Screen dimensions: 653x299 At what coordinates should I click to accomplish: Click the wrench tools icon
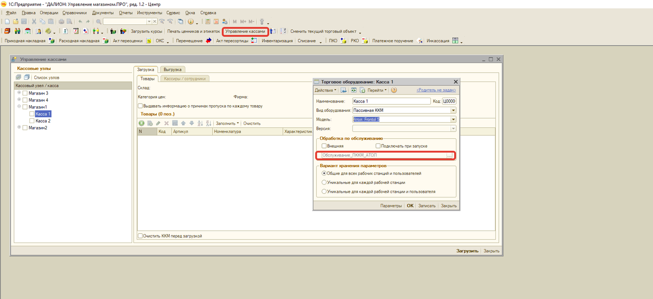263,21
